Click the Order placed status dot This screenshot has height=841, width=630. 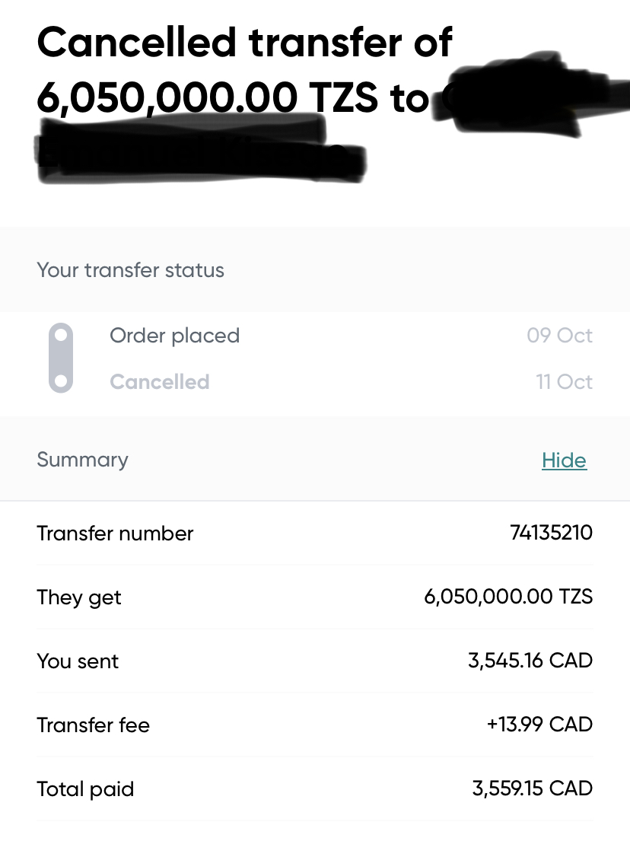[61, 336]
